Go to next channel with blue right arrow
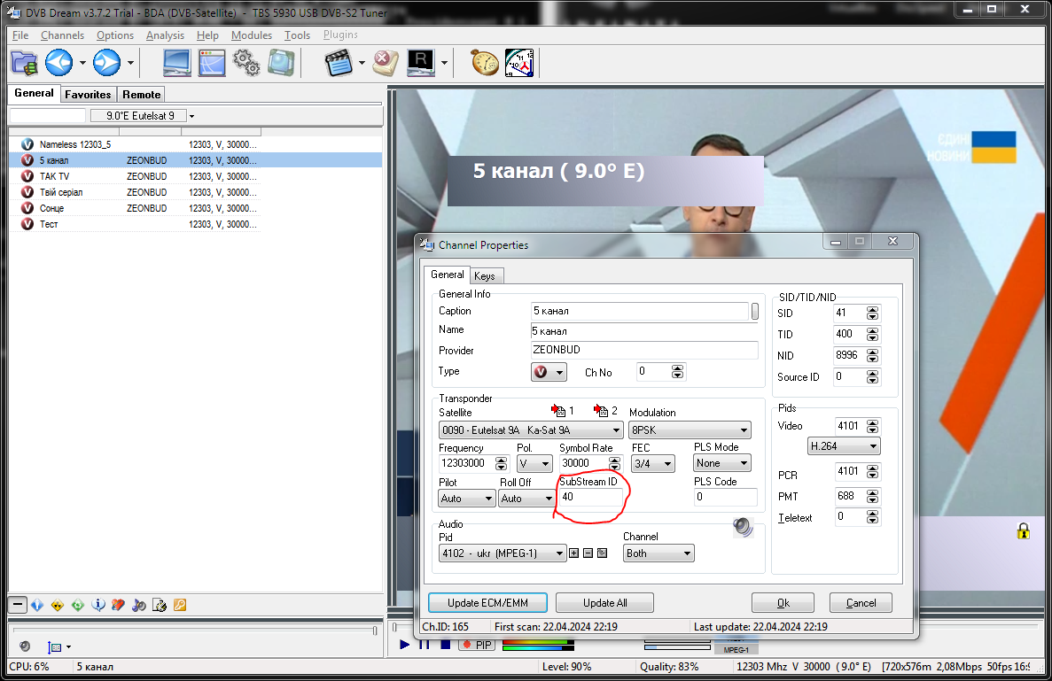Viewport: 1052px width, 681px height. click(106, 63)
